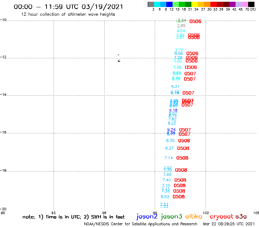Pick the pink swatch in the color legend

pos(245,4)
